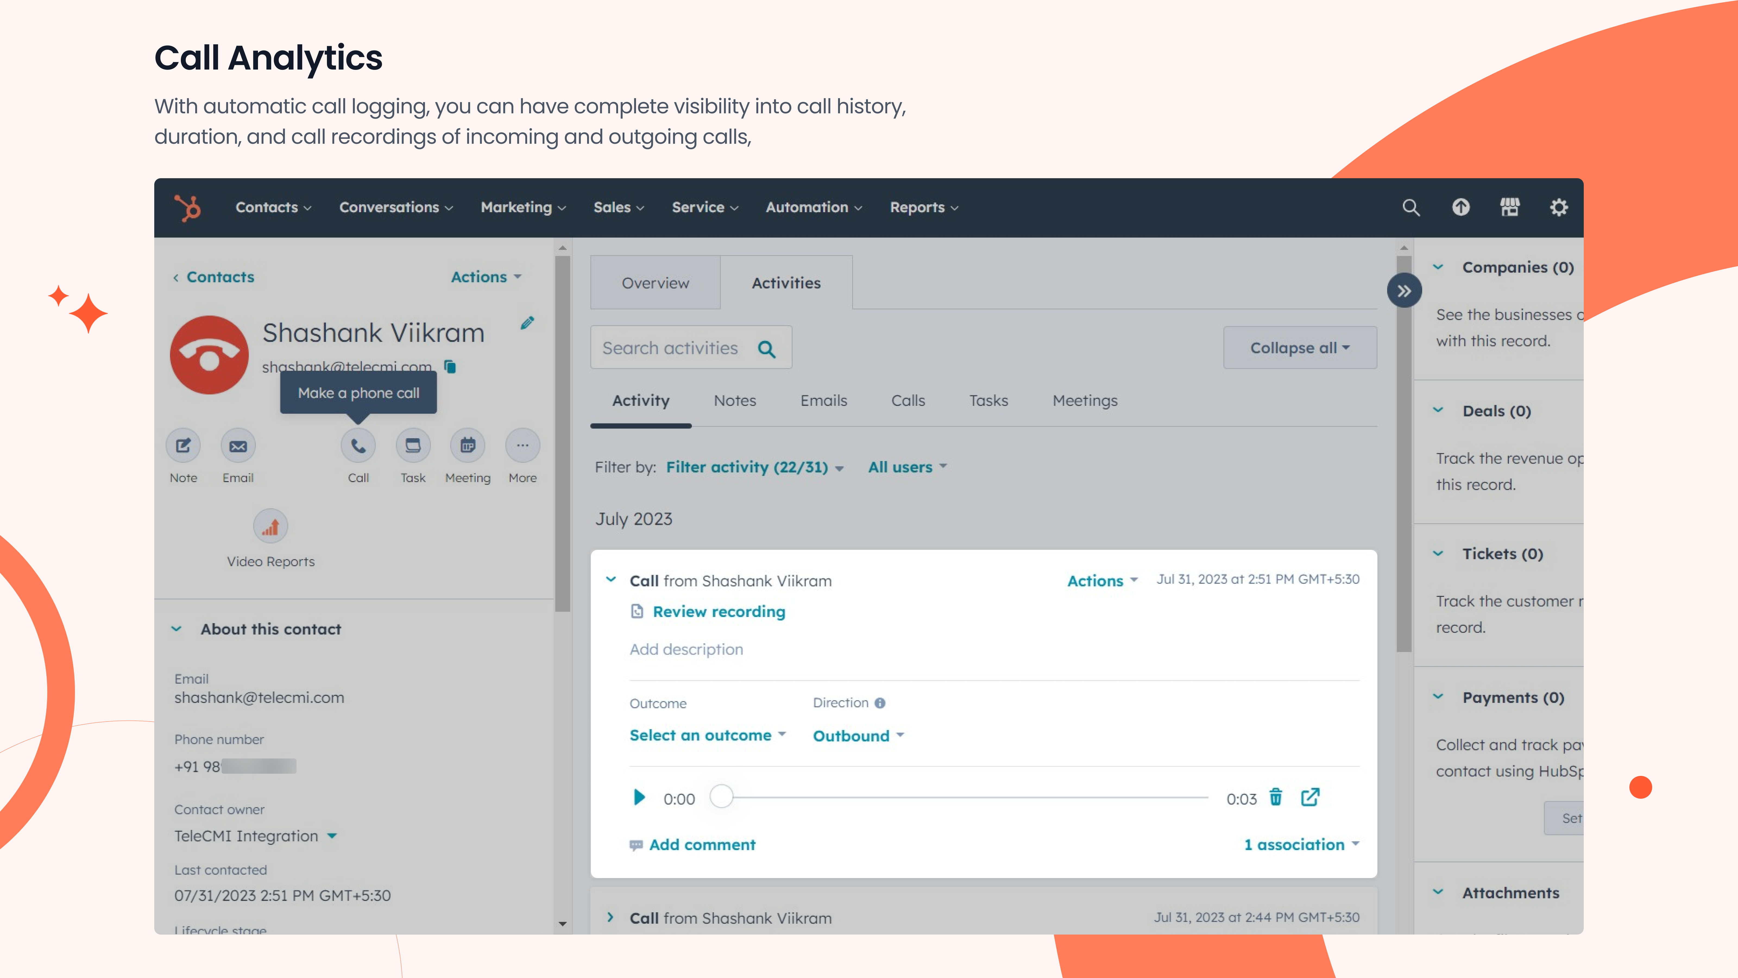The height and width of the screenshot is (978, 1738).
Task: Click the Video Reports icon
Action: [x=270, y=527]
